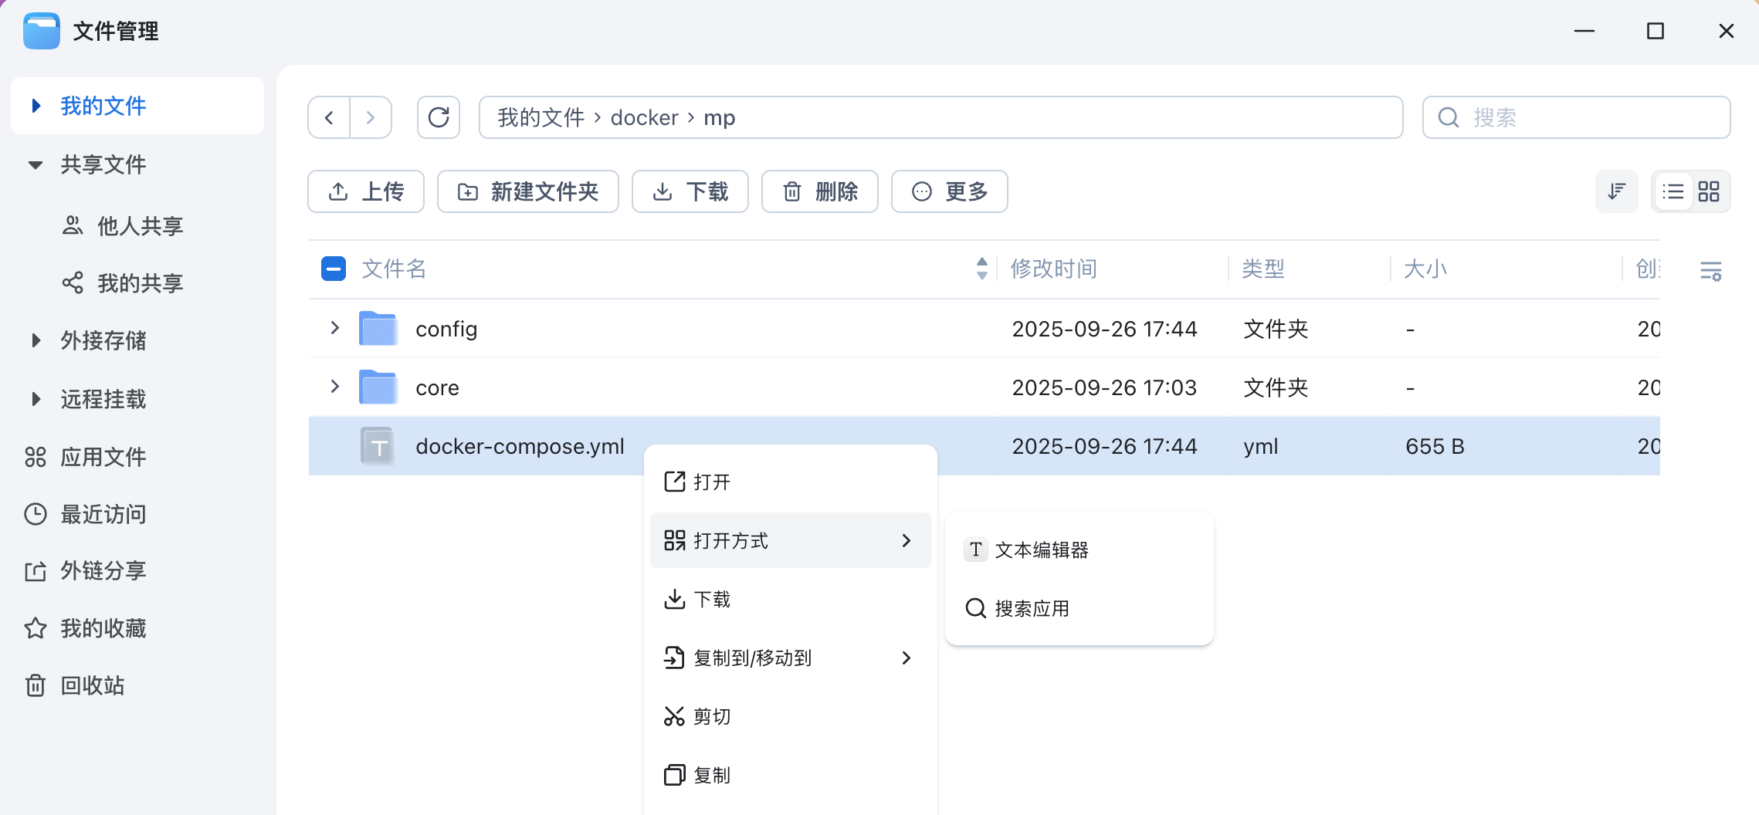The height and width of the screenshot is (815, 1759).
Task: Switch to grid view icon
Action: 1709,191
